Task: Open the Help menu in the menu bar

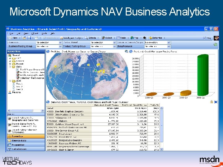Action: tap(52, 33)
